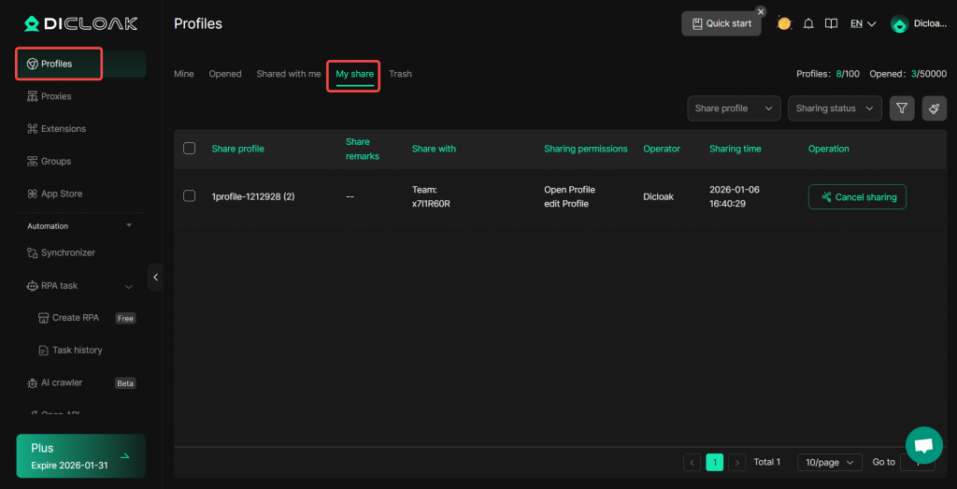Open the notifications bell
Viewport: 957px width, 489px height.
[x=808, y=23]
